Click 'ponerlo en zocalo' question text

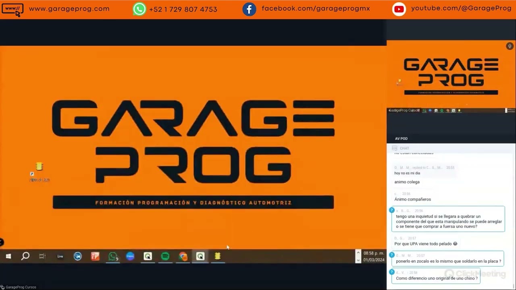448,261
